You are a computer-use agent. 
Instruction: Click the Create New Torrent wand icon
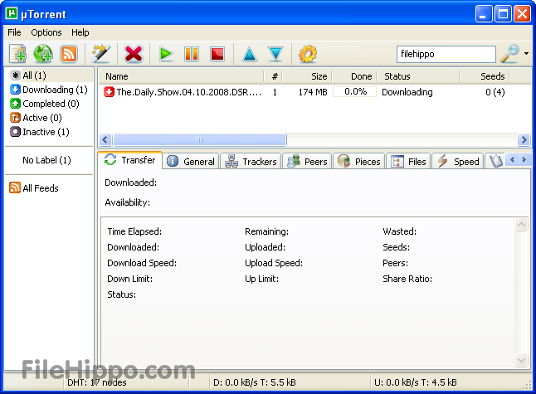[x=101, y=54]
